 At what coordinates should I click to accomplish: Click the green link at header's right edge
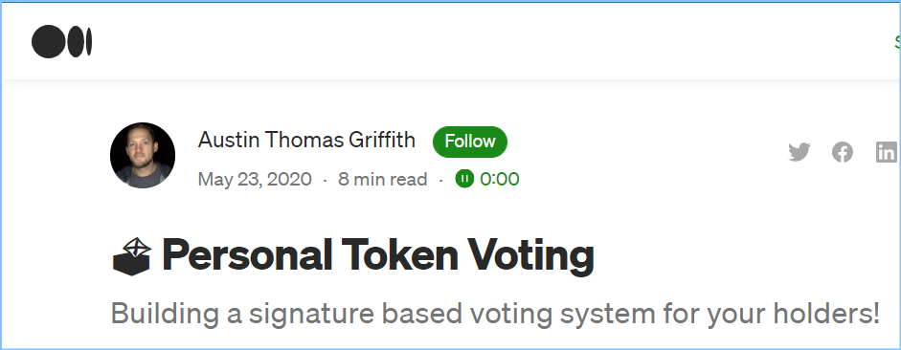coord(897,42)
